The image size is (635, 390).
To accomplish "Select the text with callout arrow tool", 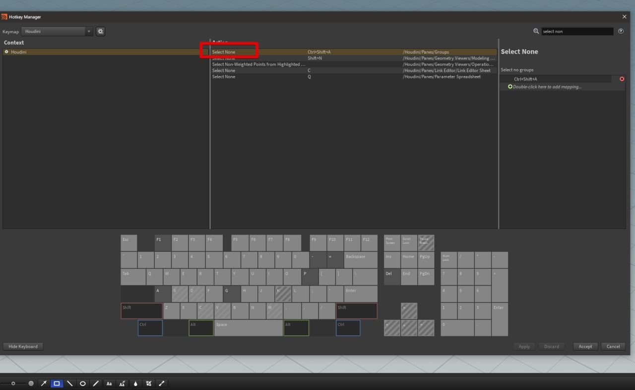I will pos(122,384).
